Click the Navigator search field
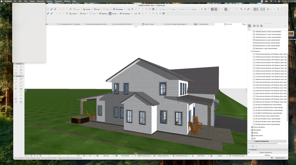This screenshot has width=296, height=165. pos(268,29)
